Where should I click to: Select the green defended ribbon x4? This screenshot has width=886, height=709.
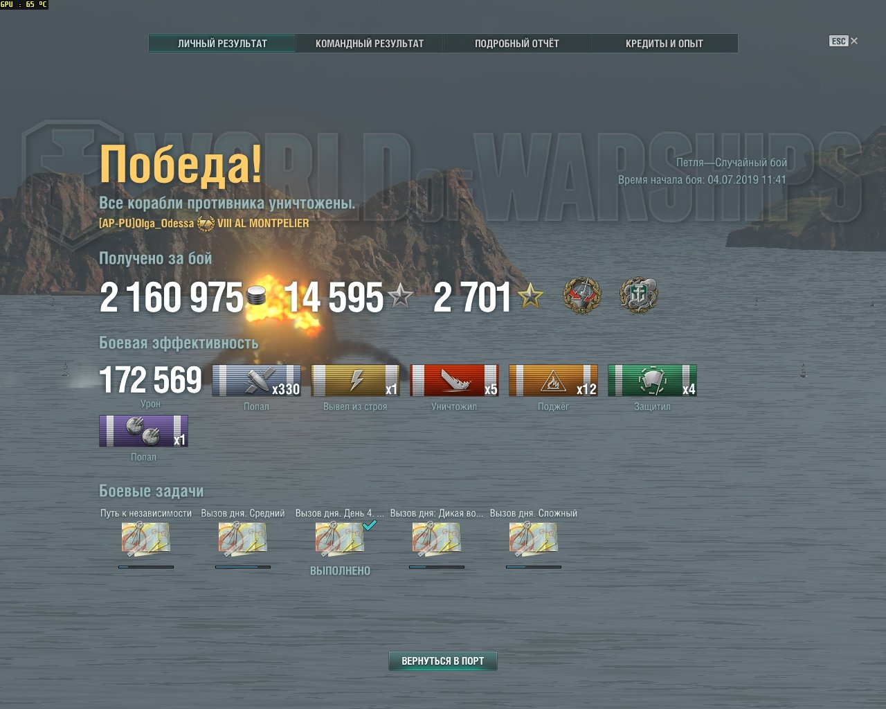point(652,381)
